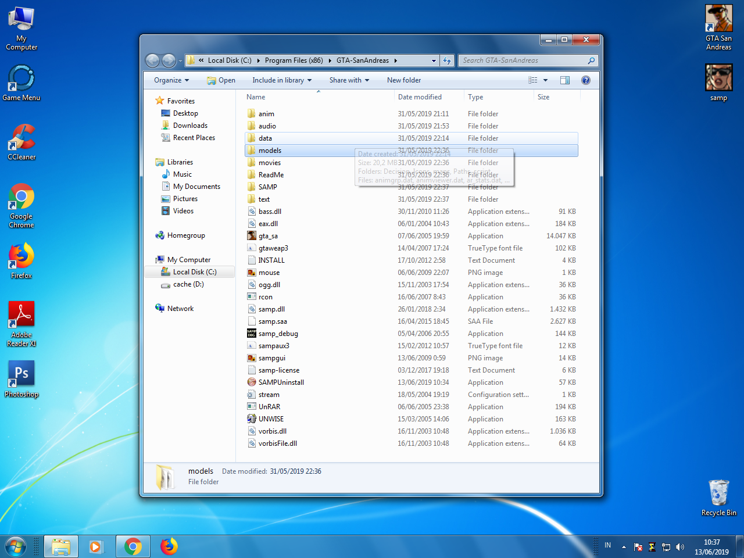744x558 pixels.
Task: Expand GTA-SanAndreas breadcrumb arrow
Action: [x=396, y=60]
